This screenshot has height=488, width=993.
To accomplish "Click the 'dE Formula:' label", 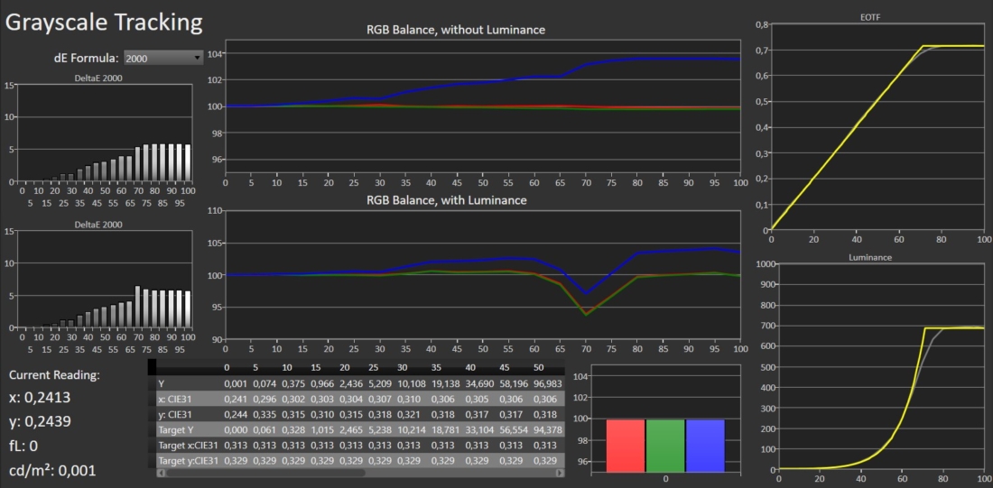I will click(85, 59).
